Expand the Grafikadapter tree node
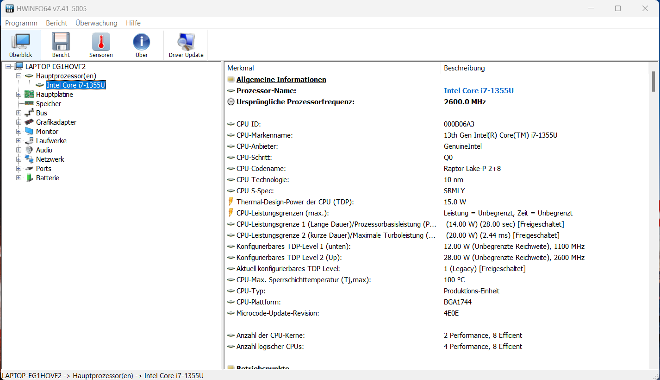660x380 pixels. coord(19,122)
